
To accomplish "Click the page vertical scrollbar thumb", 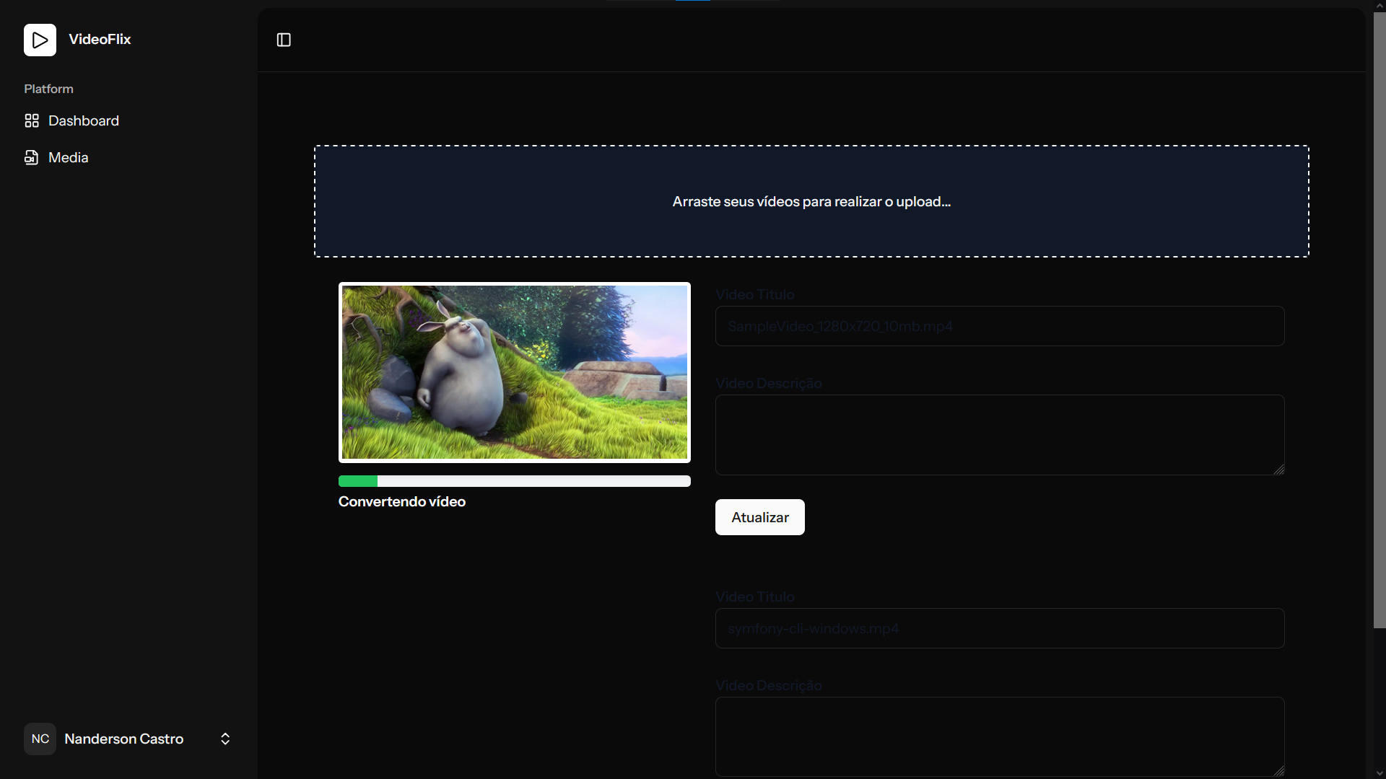I will tap(1380, 320).
